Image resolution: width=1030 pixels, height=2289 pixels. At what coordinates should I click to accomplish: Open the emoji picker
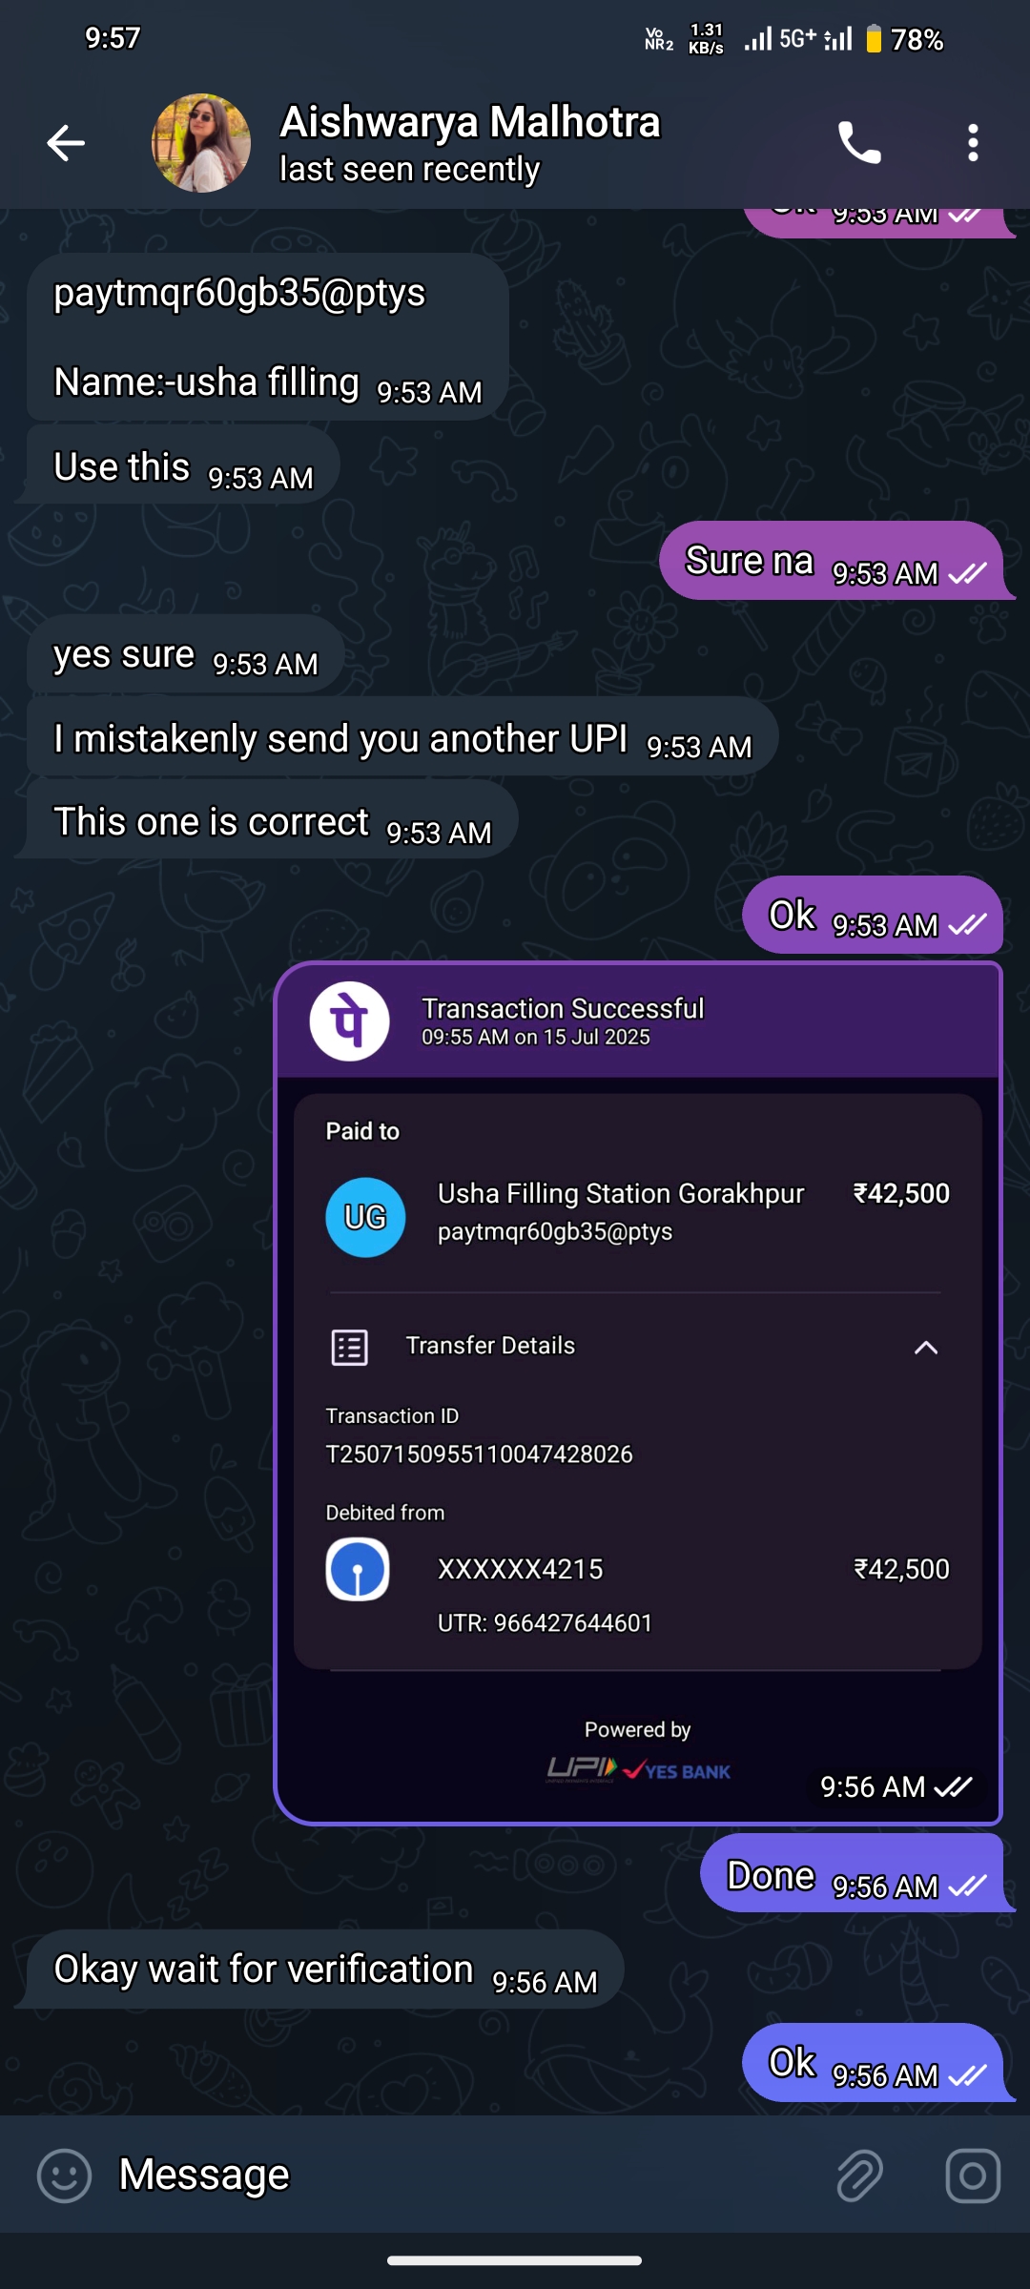64,2176
